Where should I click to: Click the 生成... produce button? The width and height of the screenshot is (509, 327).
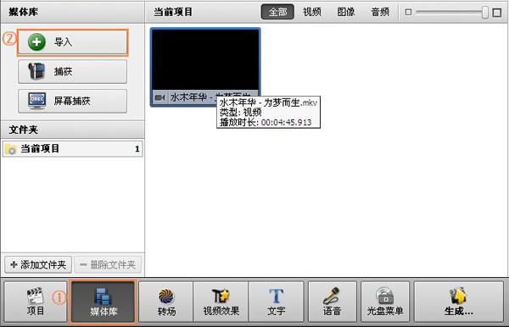pyautogui.click(x=459, y=302)
